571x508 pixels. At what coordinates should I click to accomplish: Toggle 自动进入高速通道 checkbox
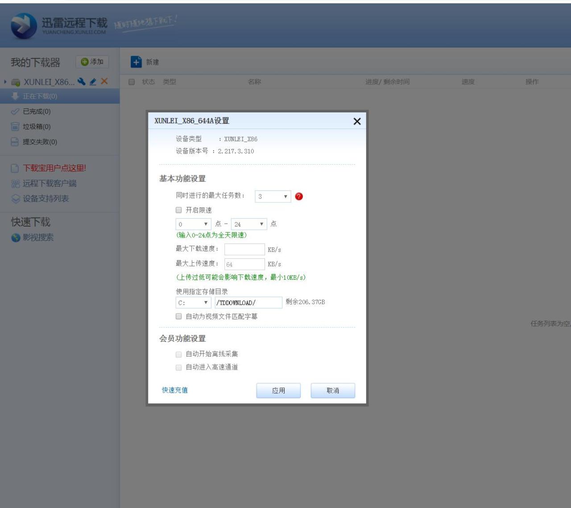[179, 368]
